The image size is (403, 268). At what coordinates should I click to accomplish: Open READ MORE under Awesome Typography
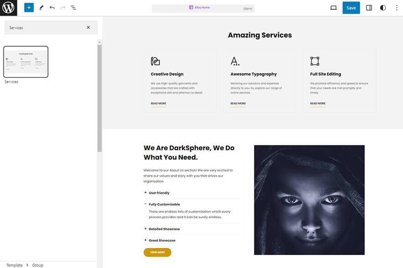point(238,103)
